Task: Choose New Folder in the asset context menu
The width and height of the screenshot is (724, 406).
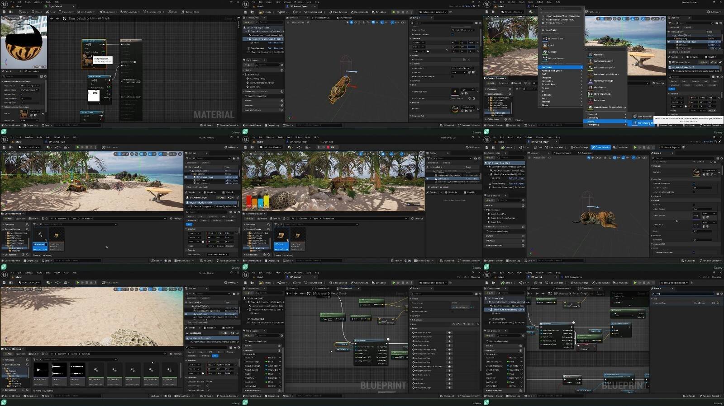Action: [549, 30]
